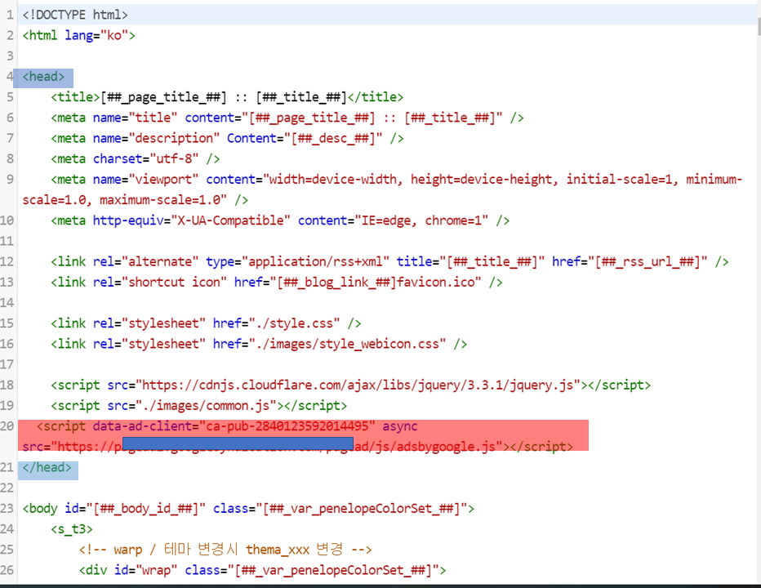Click the div id="wrap" line
Image resolution: width=761 pixels, height=588 pixels.
tap(262, 570)
